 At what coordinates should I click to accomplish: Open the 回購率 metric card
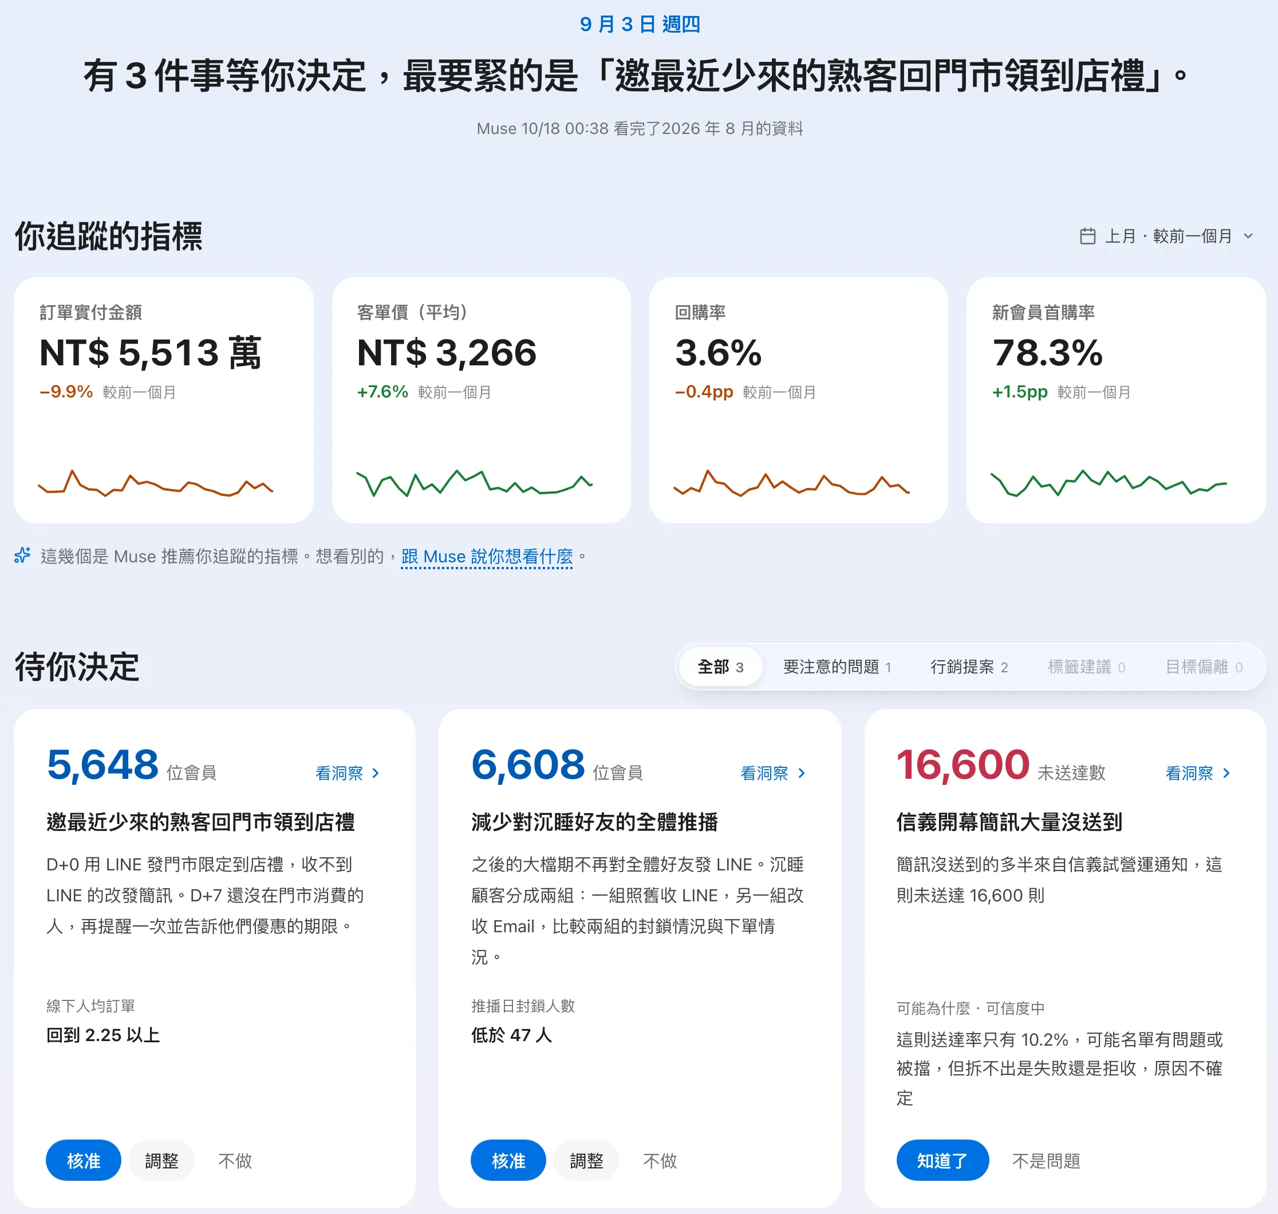point(798,400)
